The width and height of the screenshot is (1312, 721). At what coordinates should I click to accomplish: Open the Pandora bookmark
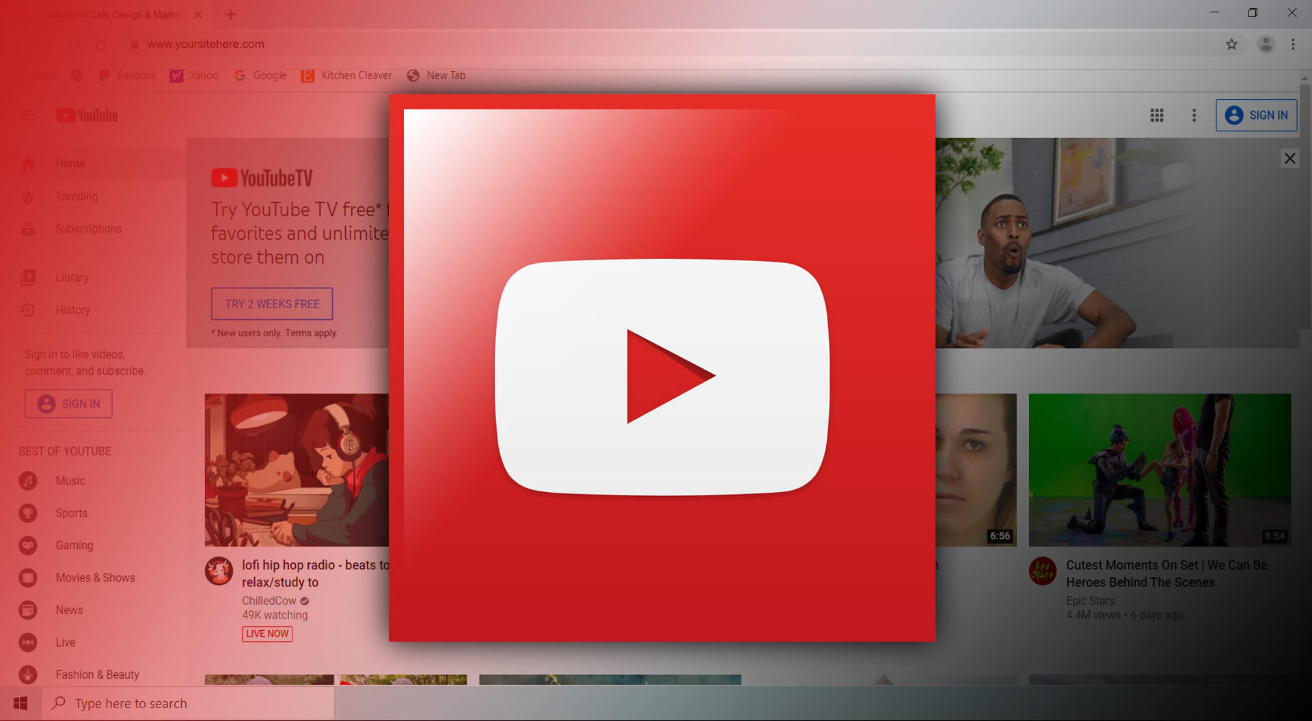(x=127, y=75)
